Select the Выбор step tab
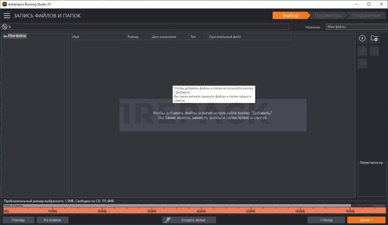The width and height of the screenshot is (388, 225). pyautogui.click(x=291, y=16)
